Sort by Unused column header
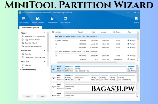Screen dimensions: 158x104 [103, 32]
